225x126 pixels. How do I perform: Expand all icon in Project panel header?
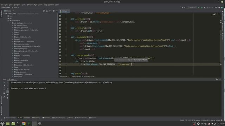pos(47,11)
